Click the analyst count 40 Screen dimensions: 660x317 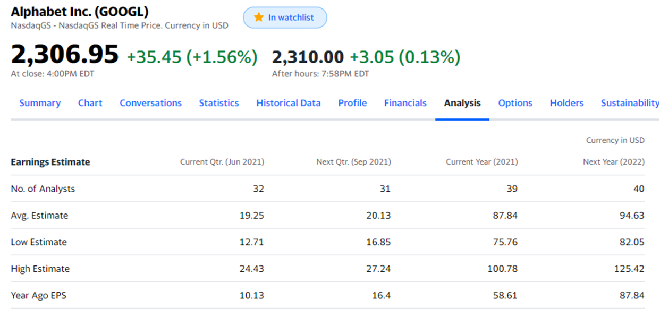pos(639,189)
